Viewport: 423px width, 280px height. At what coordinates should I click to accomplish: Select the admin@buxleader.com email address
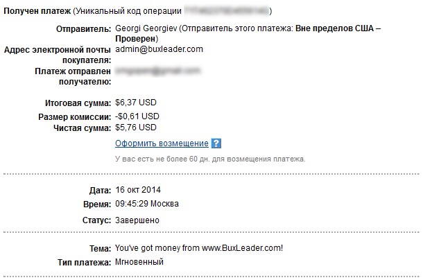coord(159,49)
